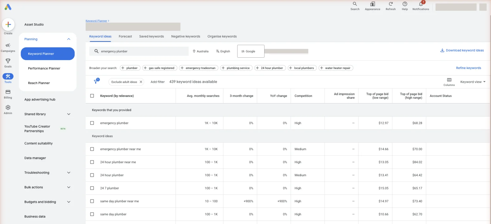Select the Tools wrench icon
491x224 pixels.
pyautogui.click(x=8, y=76)
